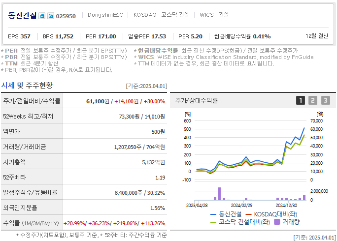
Task: Click the DongshinB&C English name
Action: coord(105,15)
